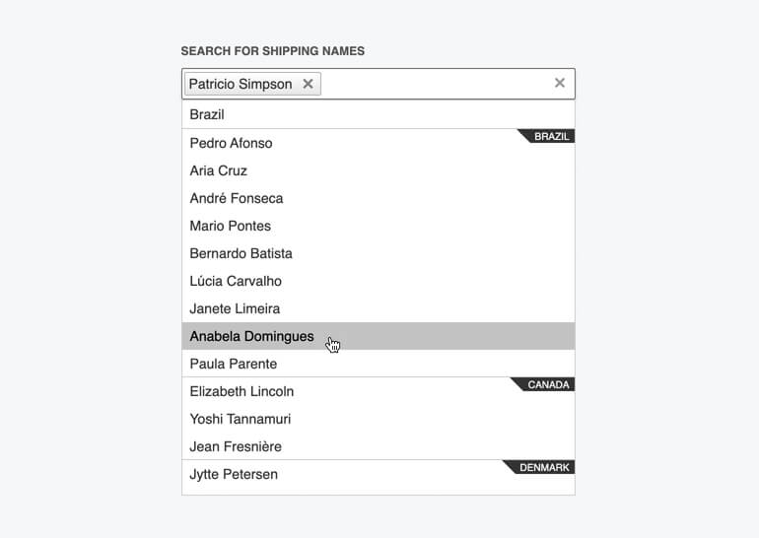The height and width of the screenshot is (538, 759).
Task: Click the DENMARK group label badge
Action: point(544,468)
